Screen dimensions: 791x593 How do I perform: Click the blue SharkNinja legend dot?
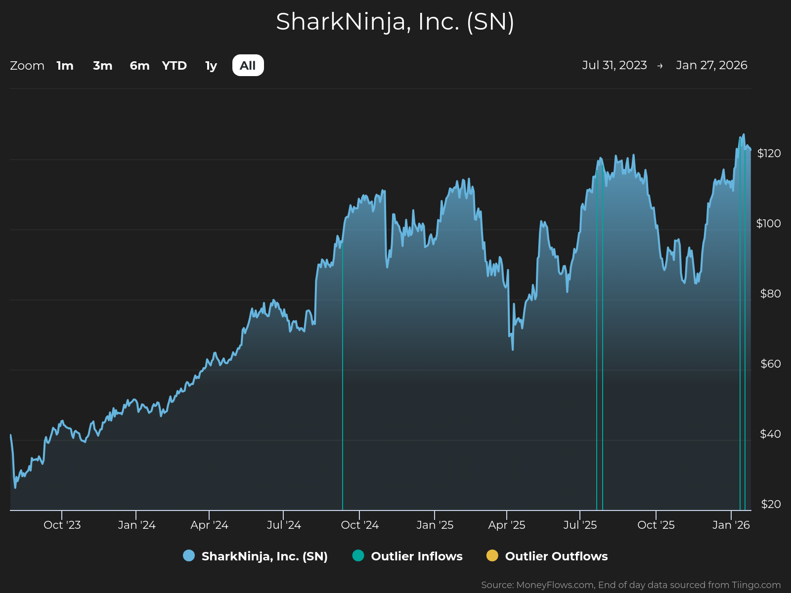(x=189, y=556)
